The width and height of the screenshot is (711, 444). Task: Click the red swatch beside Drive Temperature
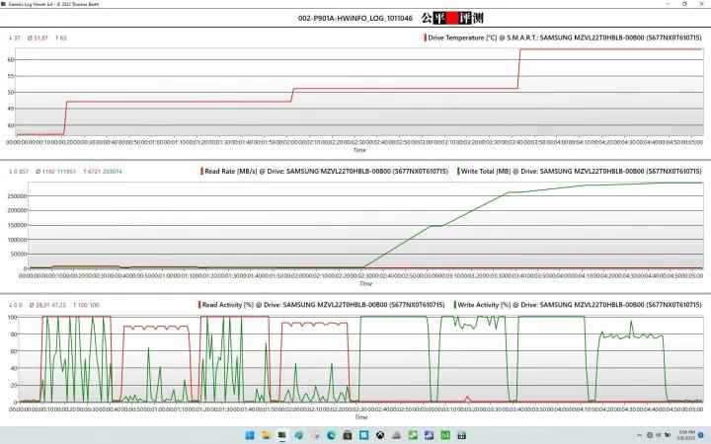pos(425,38)
